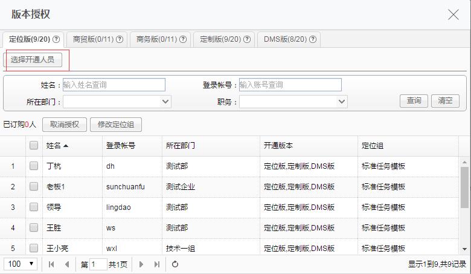Go to next page of records
The height and width of the screenshot is (274, 471).
pyautogui.click(x=142, y=264)
